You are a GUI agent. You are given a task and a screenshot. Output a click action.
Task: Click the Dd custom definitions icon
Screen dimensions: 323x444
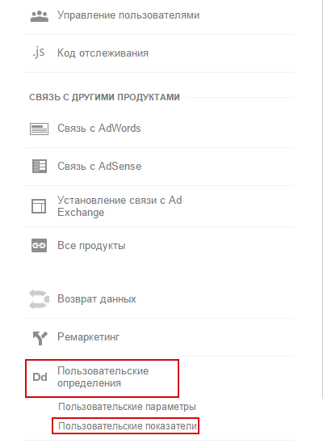pos(40,377)
